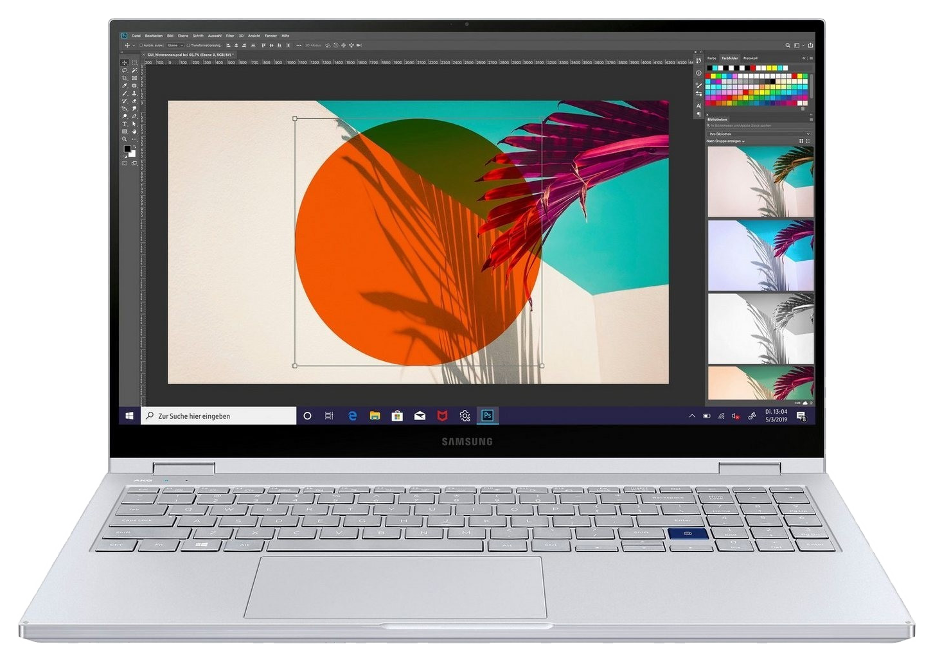Switch library to grid view
Viewport: 933px width, 661px height.
tap(801, 141)
